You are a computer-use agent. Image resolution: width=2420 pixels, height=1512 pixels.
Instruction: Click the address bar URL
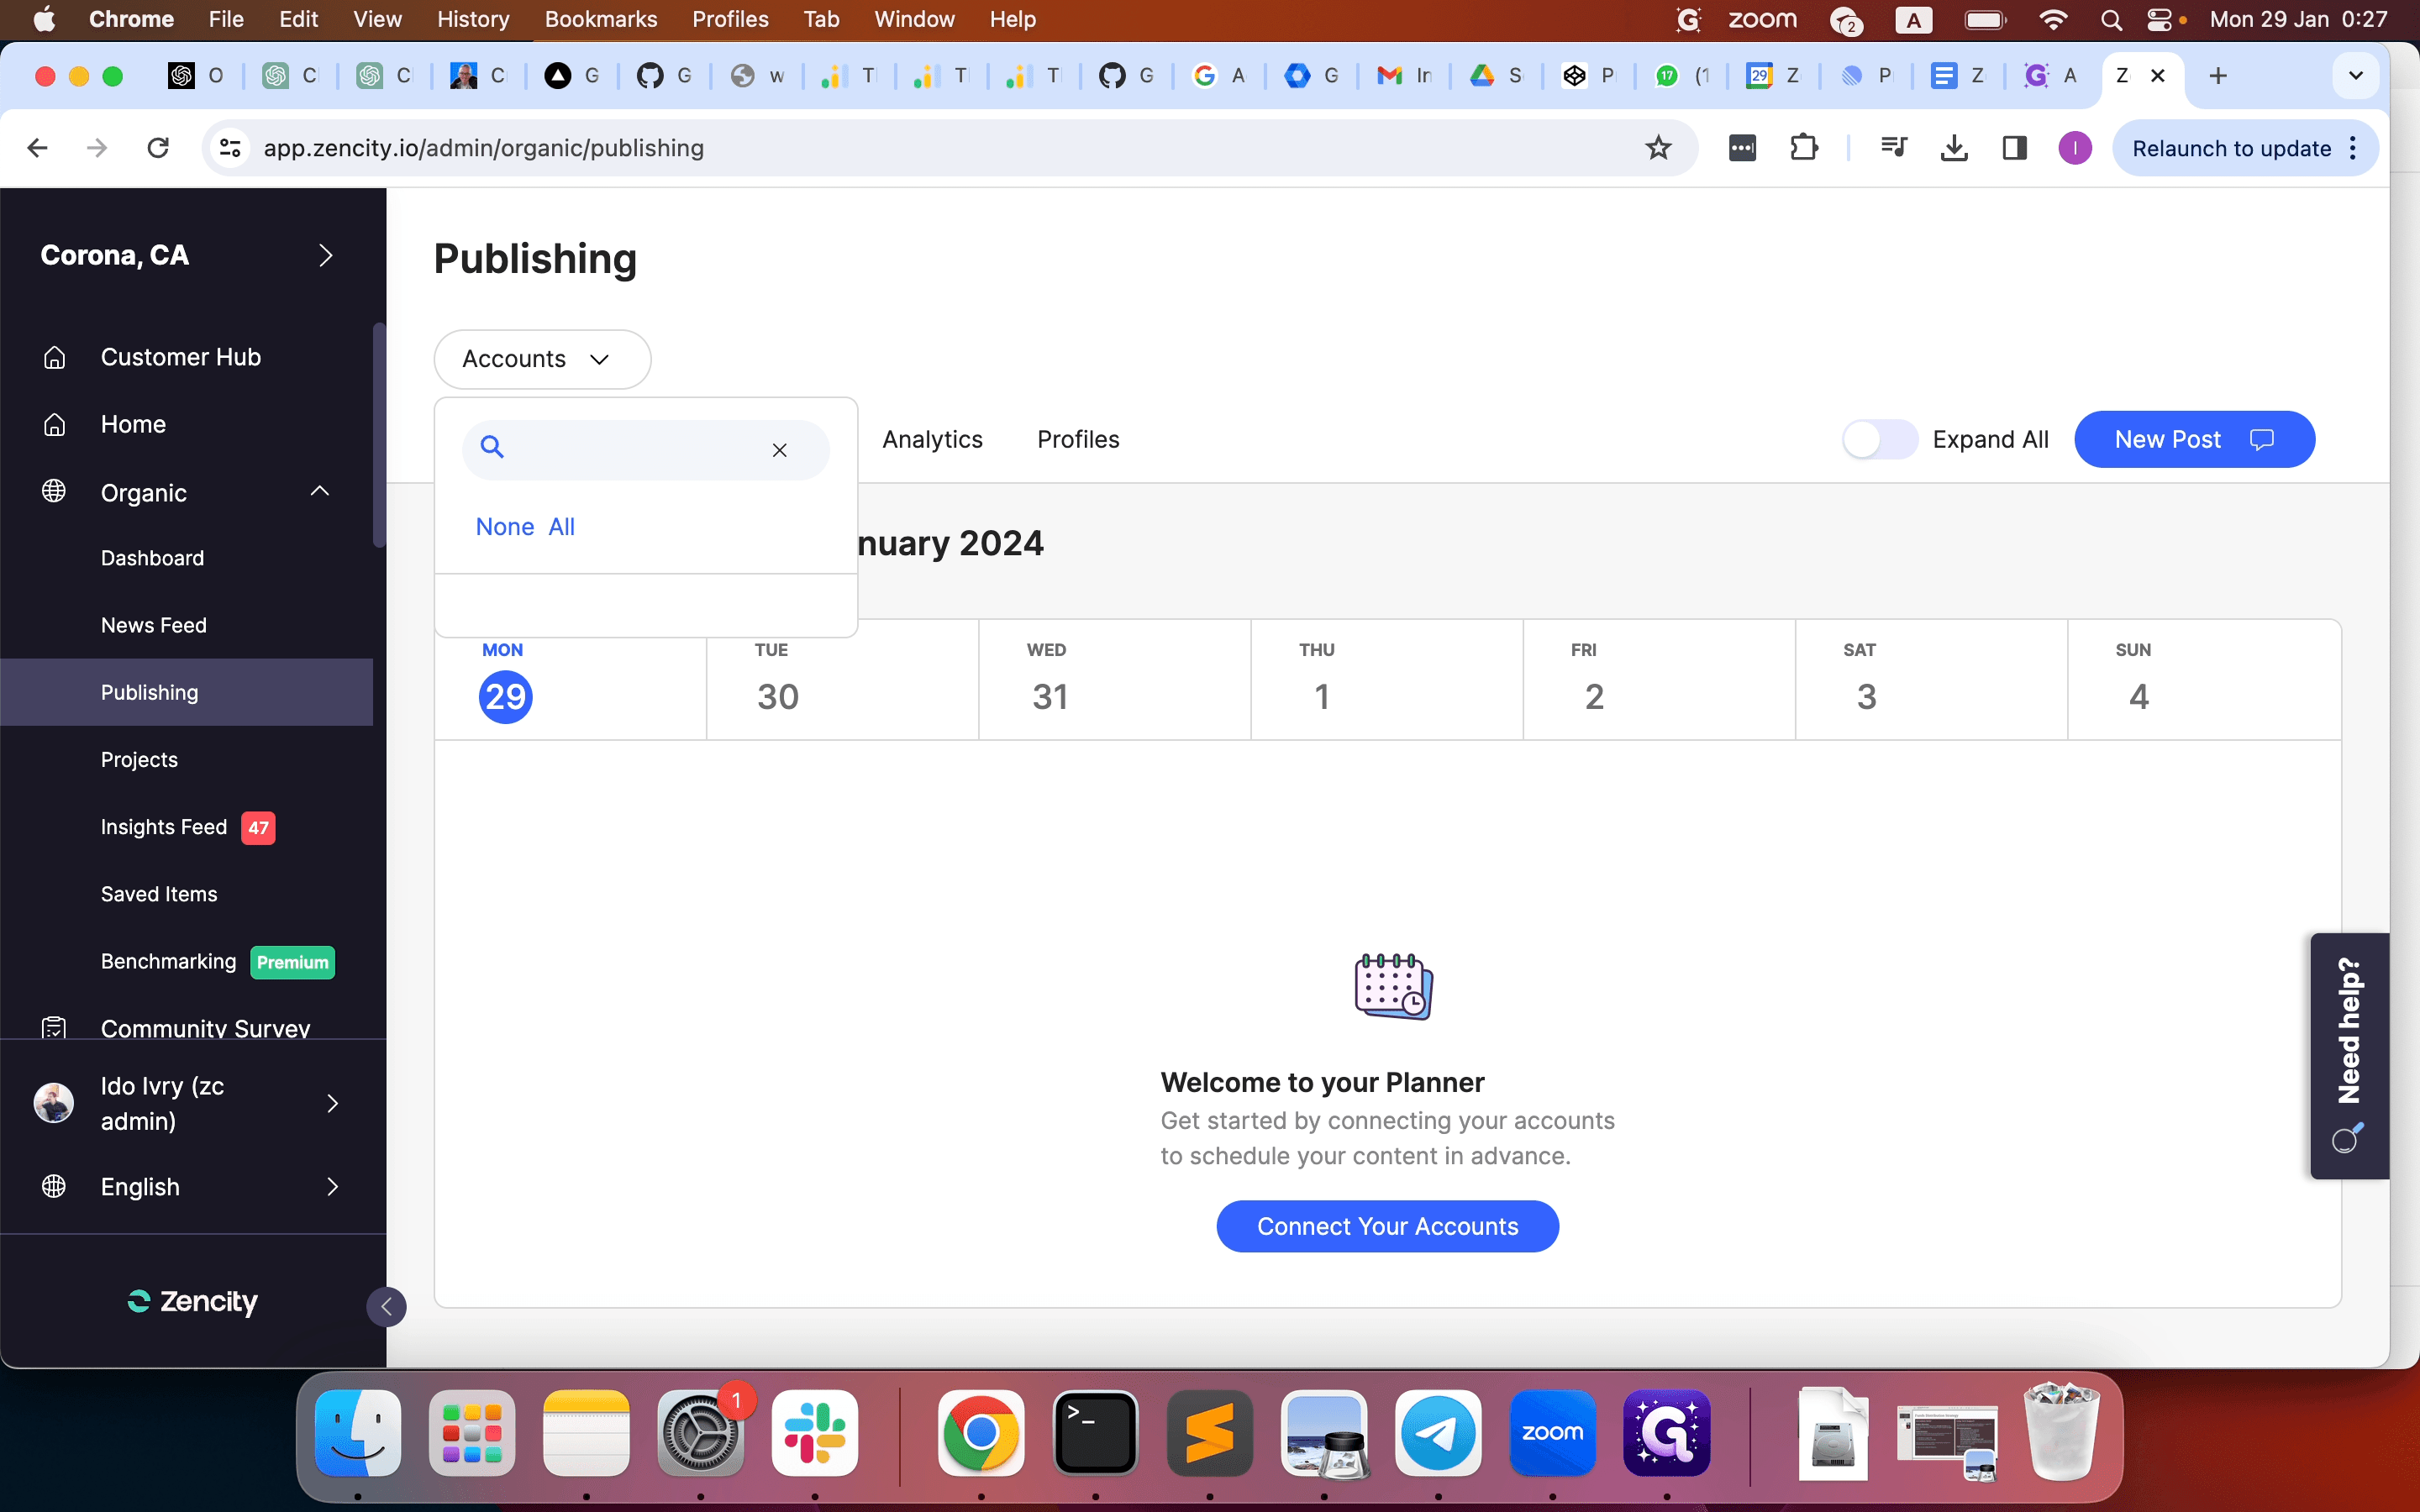click(483, 148)
